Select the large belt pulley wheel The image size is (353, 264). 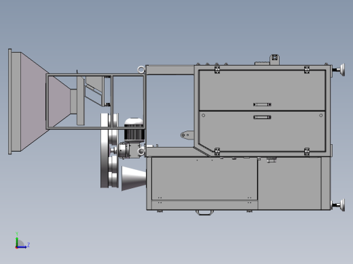[105, 150]
